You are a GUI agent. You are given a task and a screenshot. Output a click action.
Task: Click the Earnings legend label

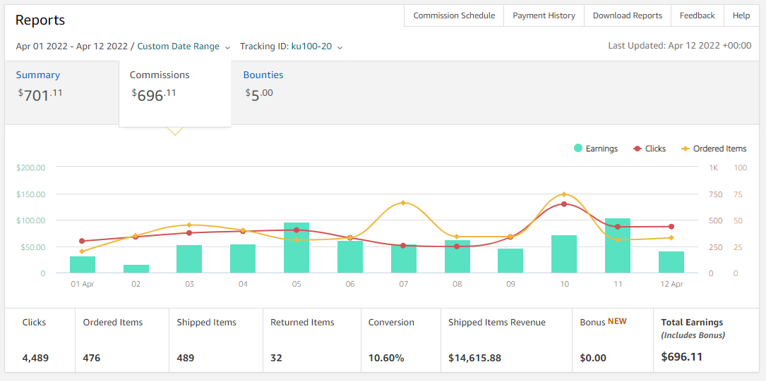[602, 149]
